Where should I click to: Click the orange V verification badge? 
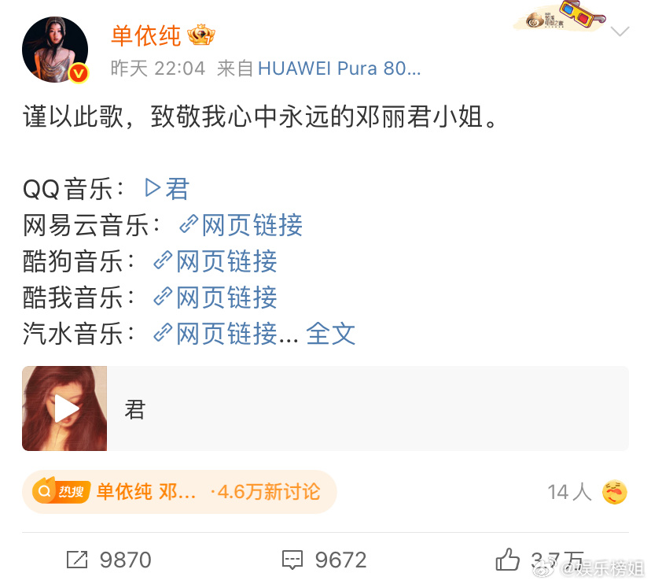tap(78, 73)
